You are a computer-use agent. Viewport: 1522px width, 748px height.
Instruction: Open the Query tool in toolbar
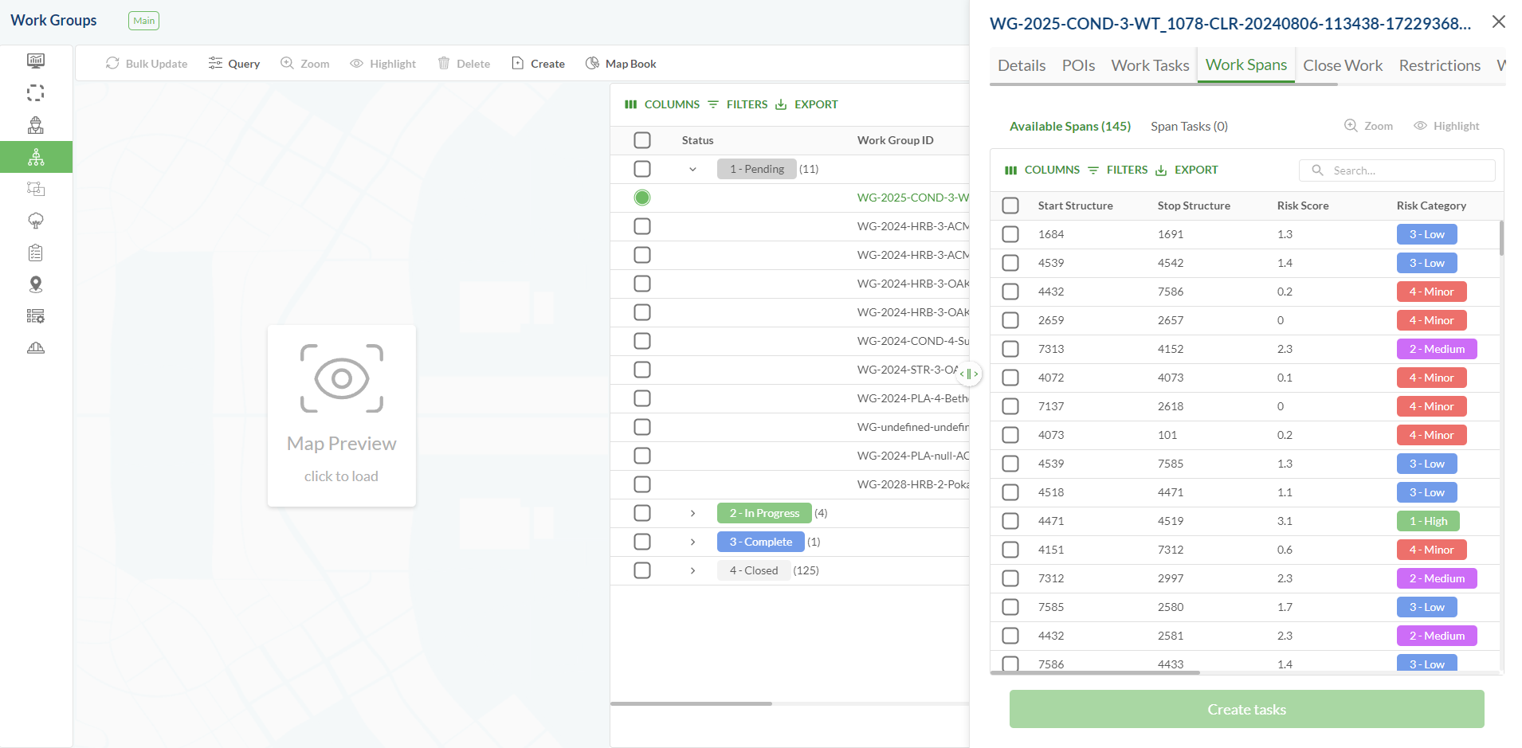pos(234,64)
